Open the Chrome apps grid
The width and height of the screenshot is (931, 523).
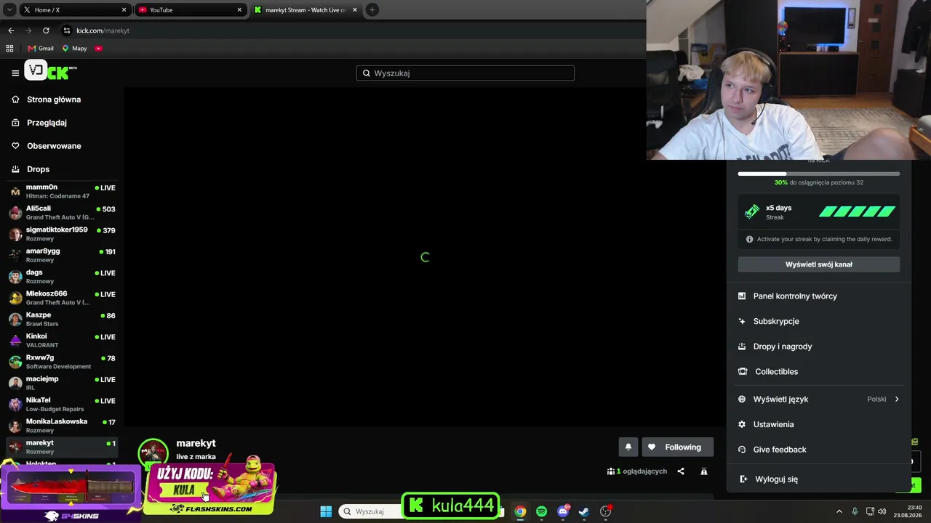[9, 49]
